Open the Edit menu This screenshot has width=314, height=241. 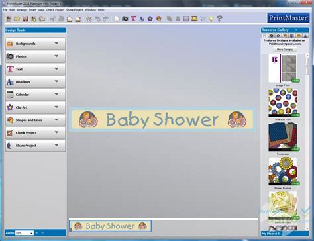[x=12, y=10]
